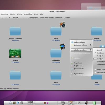Click the gdm folder label
Image resolution: width=105 pixels, height=105 pixels.
point(97,82)
